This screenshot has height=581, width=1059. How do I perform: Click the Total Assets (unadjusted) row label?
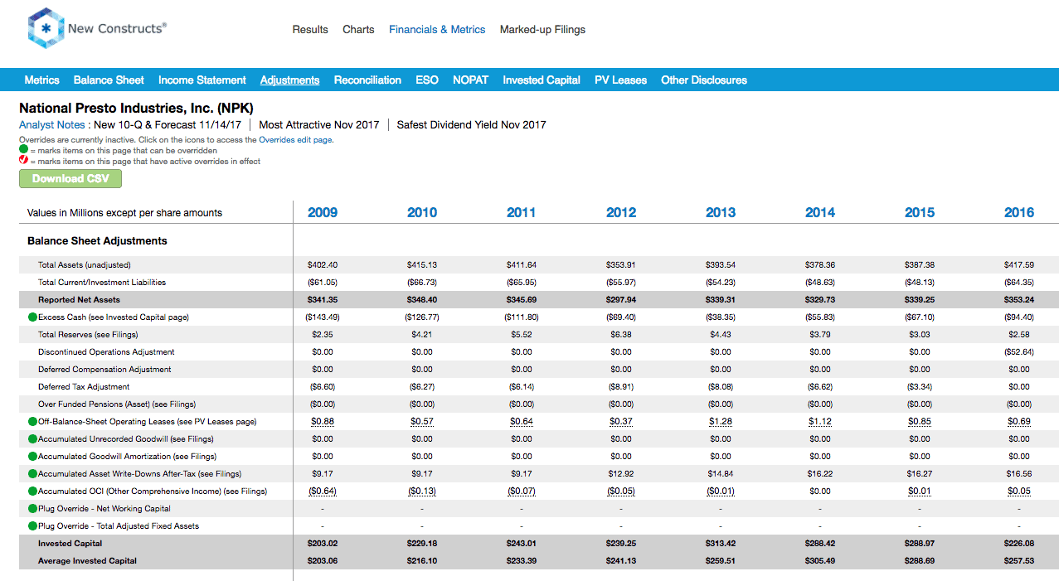(85, 265)
